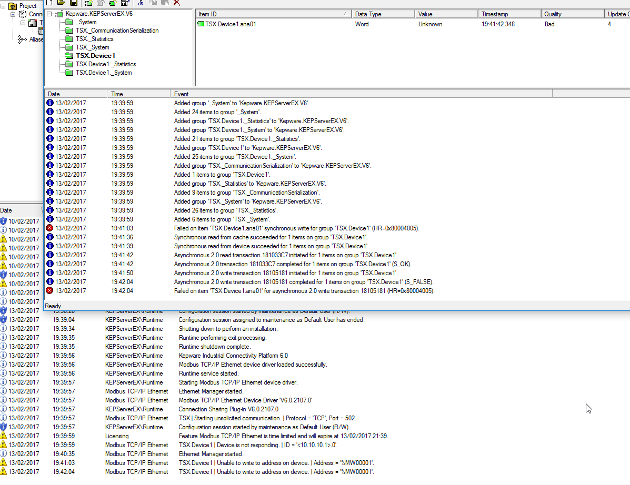Click the Open folder toolbar icon
The image size is (630, 485).
[x=61, y=3]
